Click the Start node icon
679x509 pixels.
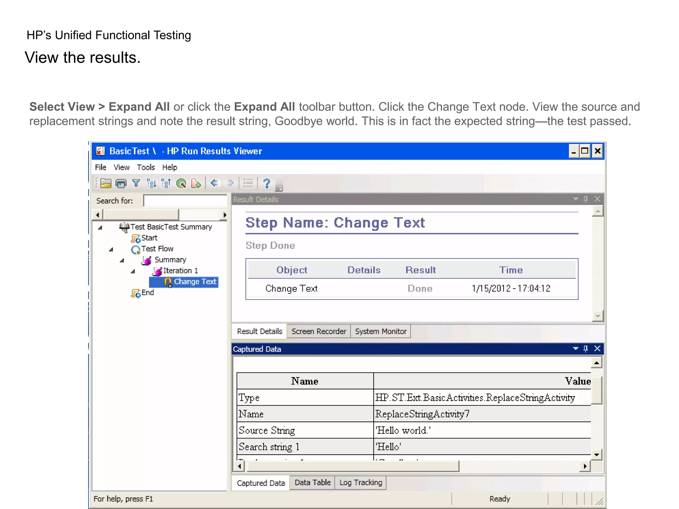coord(136,238)
